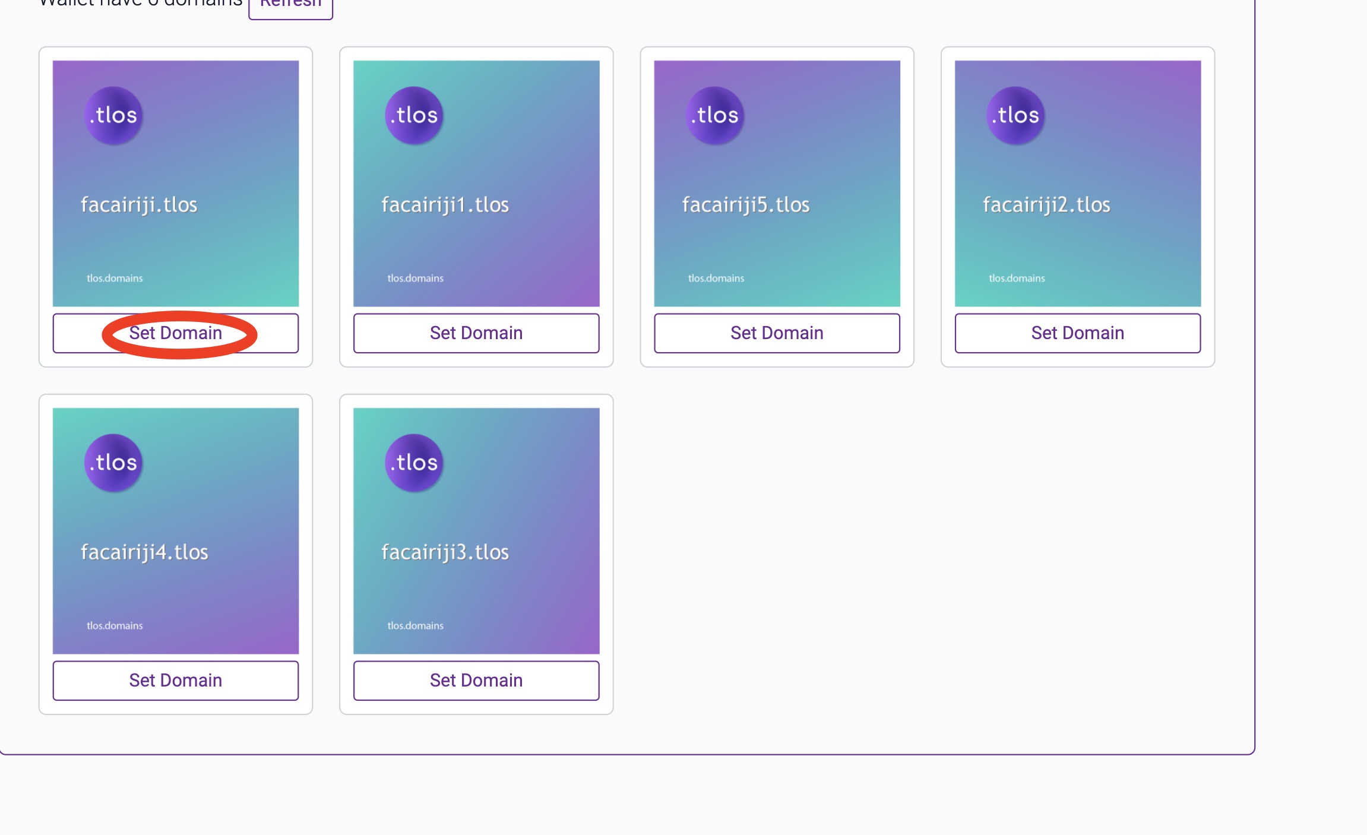Click the .tlos logo on facairiji1.tlos card
This screenshot has width=1367, height=835.
(x=414, y=115)
